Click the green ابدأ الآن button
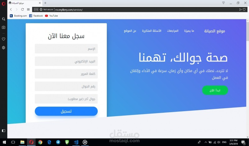This screenshot has width=249, height=146. point(215,90)
